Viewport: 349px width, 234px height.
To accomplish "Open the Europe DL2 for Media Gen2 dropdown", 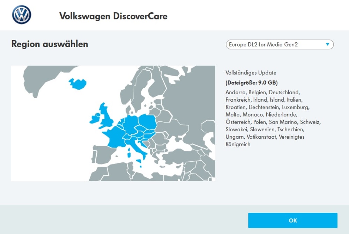I will point(279,45).
